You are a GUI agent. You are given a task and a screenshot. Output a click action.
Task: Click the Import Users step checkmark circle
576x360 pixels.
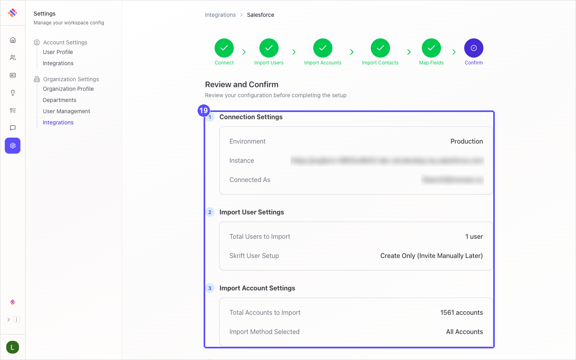pyautogui.click(x=269, y=48)
